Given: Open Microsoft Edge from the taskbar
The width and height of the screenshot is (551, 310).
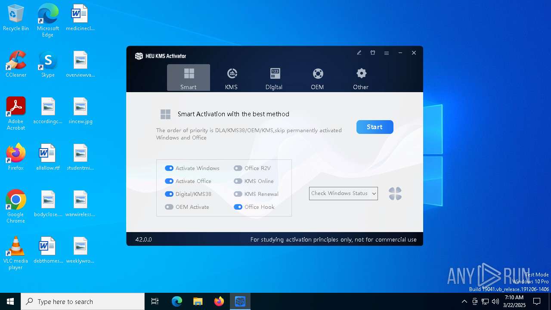Looking at the screenshot, I should (177, 301).
